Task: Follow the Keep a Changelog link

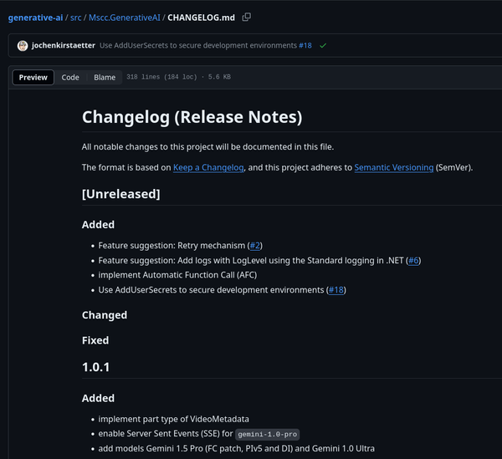Action: pyautogui.click(x=208, y=167)
